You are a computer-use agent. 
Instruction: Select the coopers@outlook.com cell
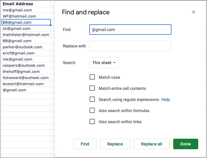click(x=24, y=65)
